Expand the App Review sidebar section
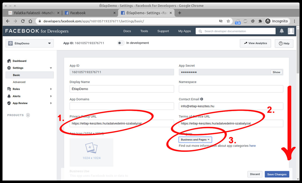302x183 pixels. coord(30,103)
